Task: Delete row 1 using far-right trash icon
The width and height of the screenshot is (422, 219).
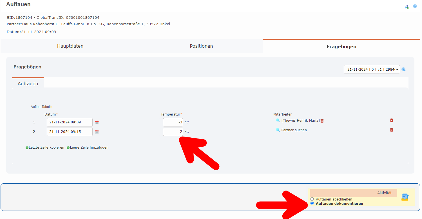Action: click(391, 120)
